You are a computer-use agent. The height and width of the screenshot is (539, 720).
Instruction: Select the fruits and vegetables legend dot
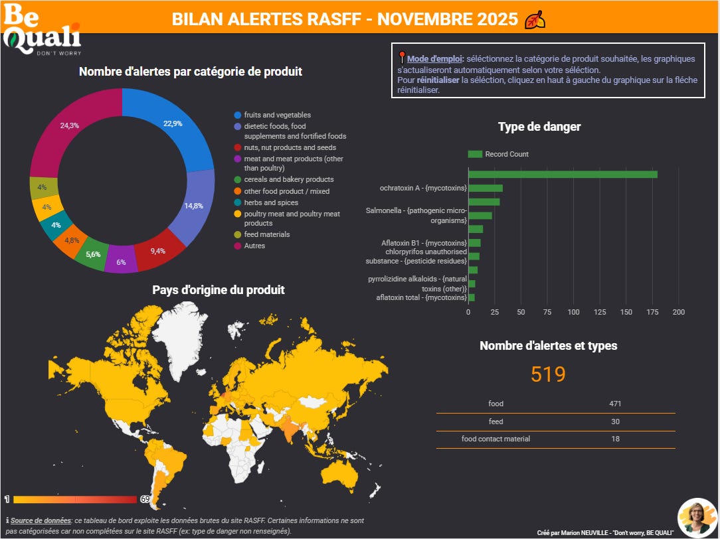tap(237, 115)
